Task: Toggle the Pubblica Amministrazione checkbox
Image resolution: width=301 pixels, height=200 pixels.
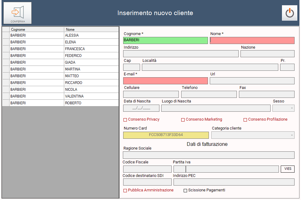Action: (125, 190)
